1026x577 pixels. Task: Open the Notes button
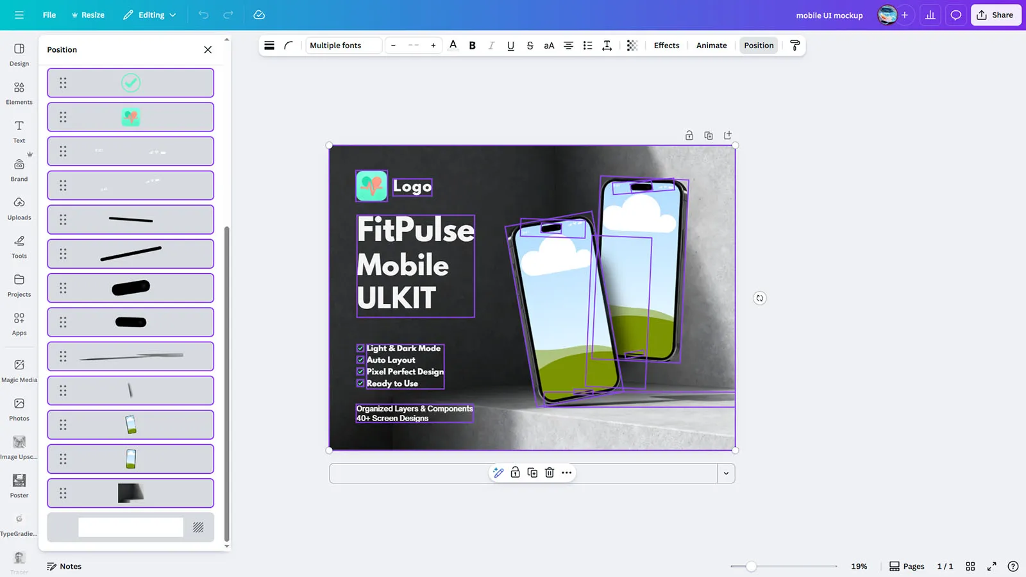[x=64, y=566]
